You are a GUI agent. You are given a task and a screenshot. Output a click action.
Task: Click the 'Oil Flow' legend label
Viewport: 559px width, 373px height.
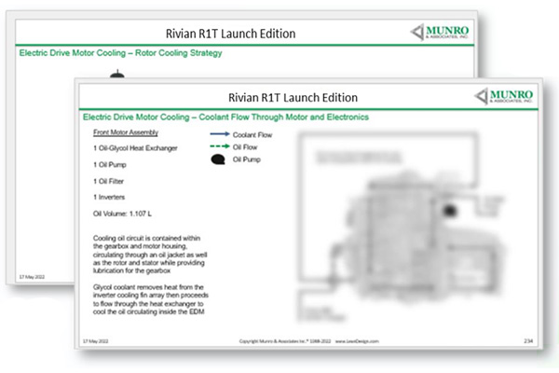click(245, 147)
